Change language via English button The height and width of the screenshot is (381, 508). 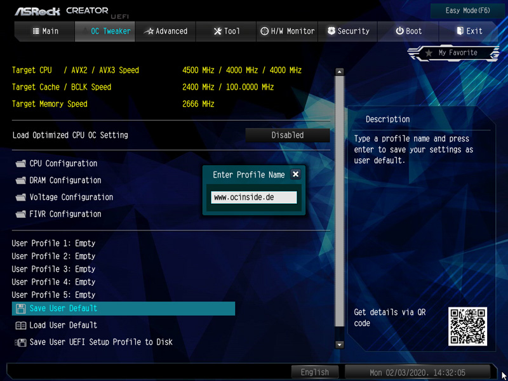tap(314, 372)
